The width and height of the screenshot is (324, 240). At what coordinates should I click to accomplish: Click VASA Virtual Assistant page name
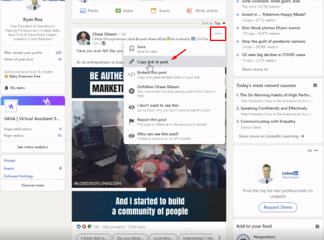[x=32, y=119]
